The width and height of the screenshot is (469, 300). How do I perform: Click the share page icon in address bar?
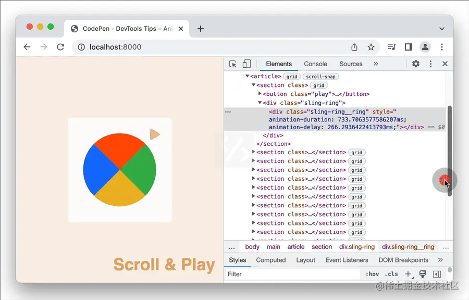354,47
